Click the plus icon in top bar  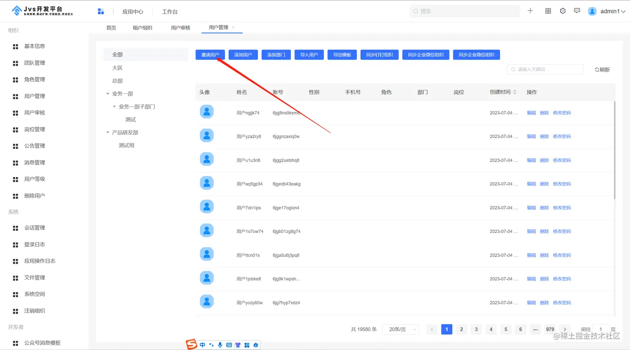click(530, 11)
